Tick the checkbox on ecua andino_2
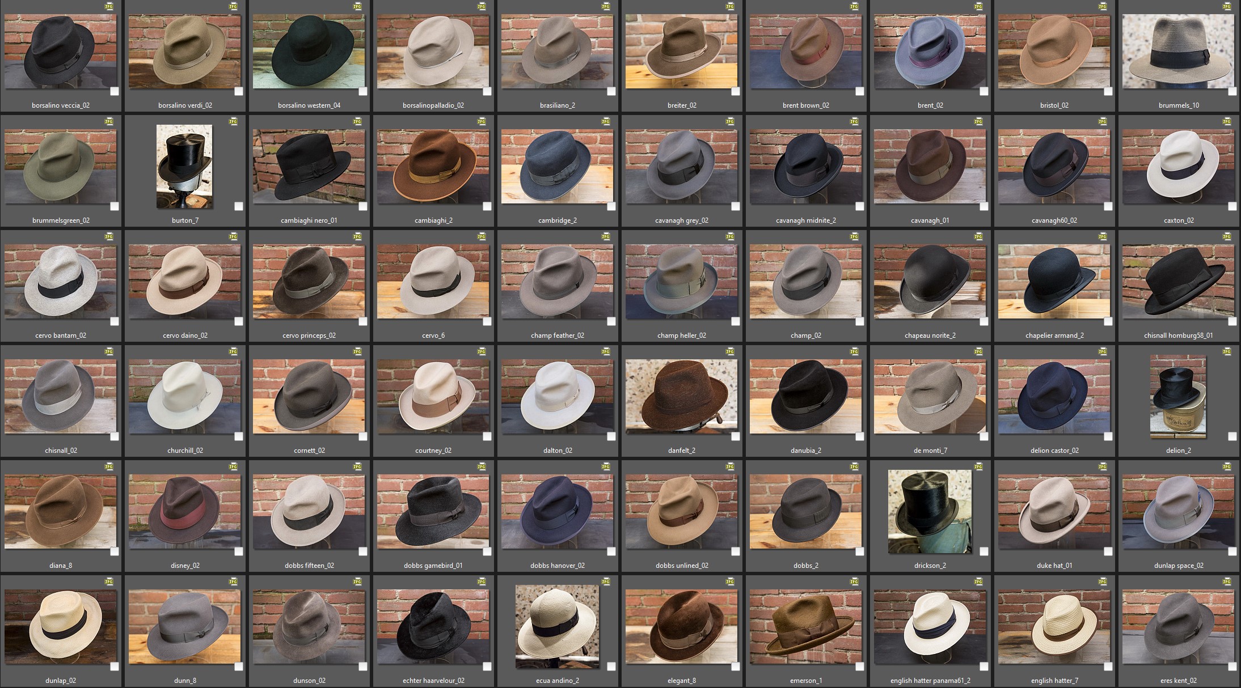Screen dimensions: 1241x688 [611, 666]
